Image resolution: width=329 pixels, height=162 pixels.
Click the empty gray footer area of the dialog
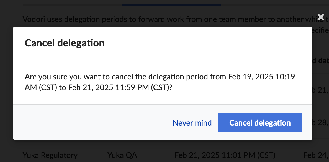pos(91,123)
